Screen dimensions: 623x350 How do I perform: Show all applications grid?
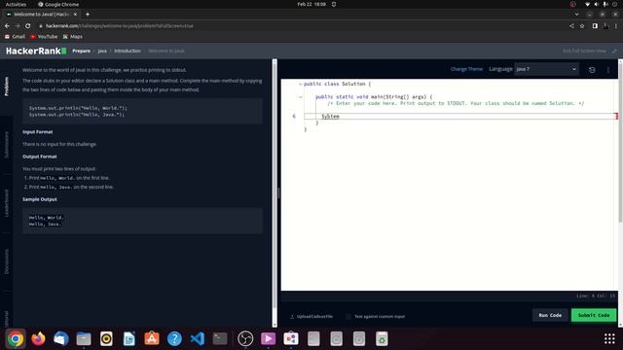coord(609,338)
